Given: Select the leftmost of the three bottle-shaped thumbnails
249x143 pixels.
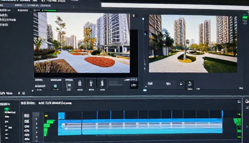Looking at the screenshot, I should coord(80,84).
